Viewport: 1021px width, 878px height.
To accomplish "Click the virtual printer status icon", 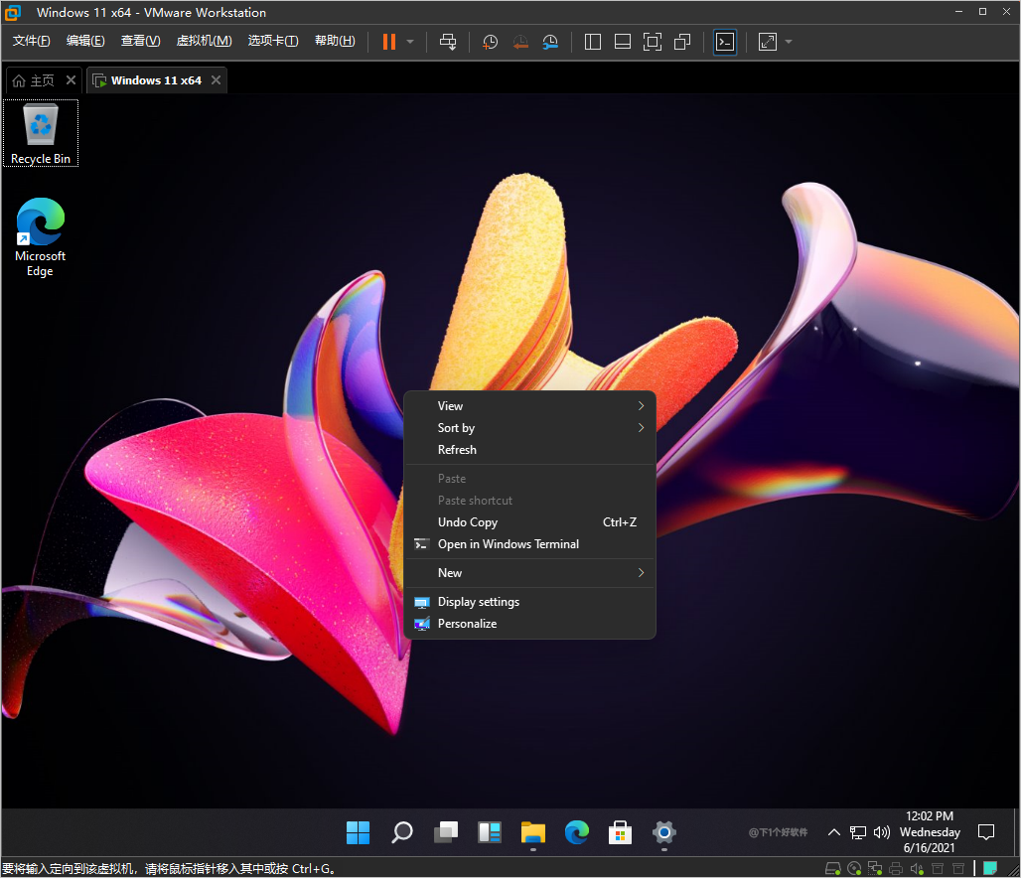I will 896,867.
